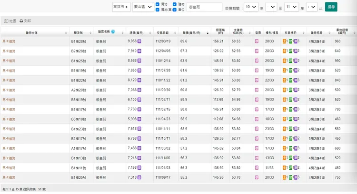Open the end month dropdown before search button
The width and height of the screenshot is (357, 194).
(312, 7)
